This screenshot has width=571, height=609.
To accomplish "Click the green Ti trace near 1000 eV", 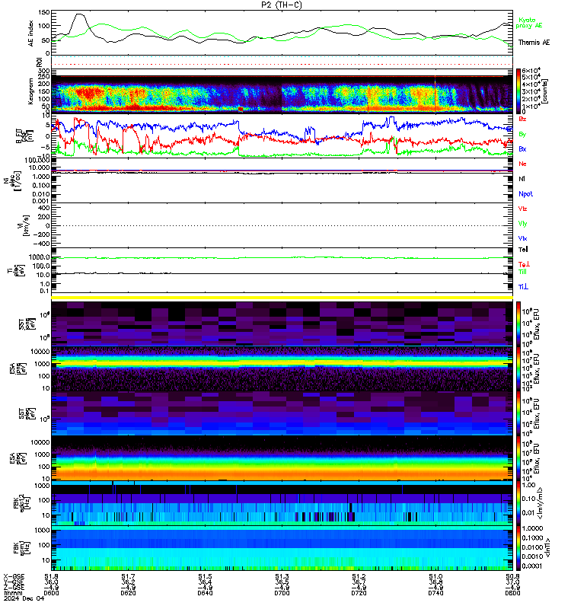I will (282, 257).
